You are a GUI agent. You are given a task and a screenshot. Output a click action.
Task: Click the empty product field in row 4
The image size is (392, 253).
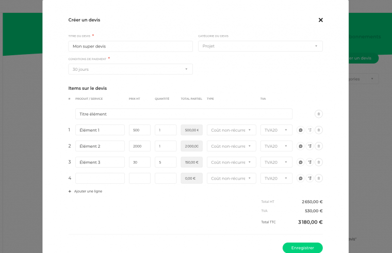coord(100,179)
